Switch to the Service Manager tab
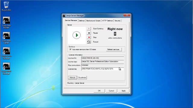 coord(71,20)
